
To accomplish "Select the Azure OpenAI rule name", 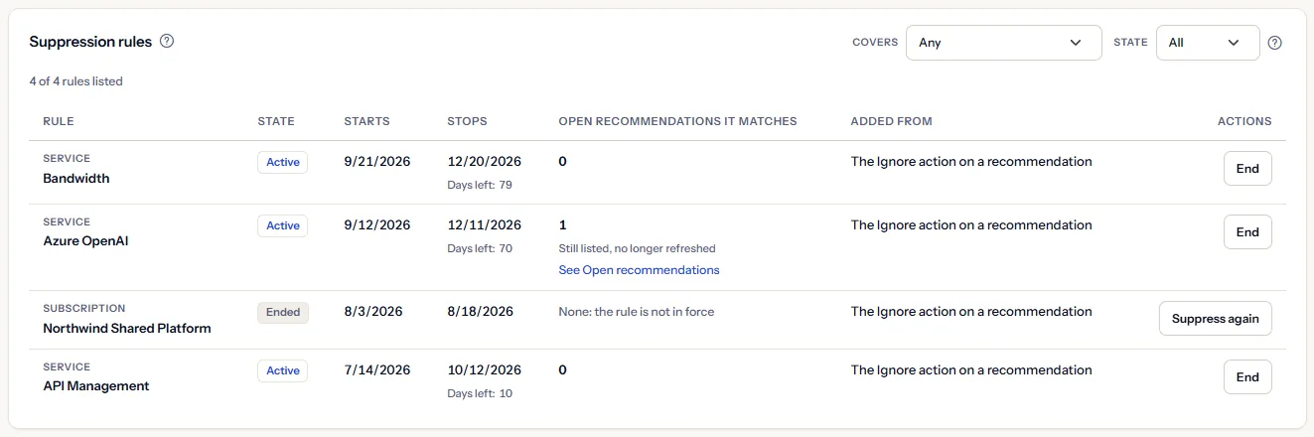I will point(85,241).
